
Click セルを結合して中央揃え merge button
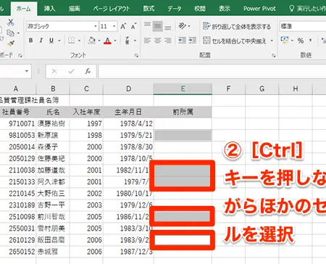pyautogui.click(x=235, y=41)
